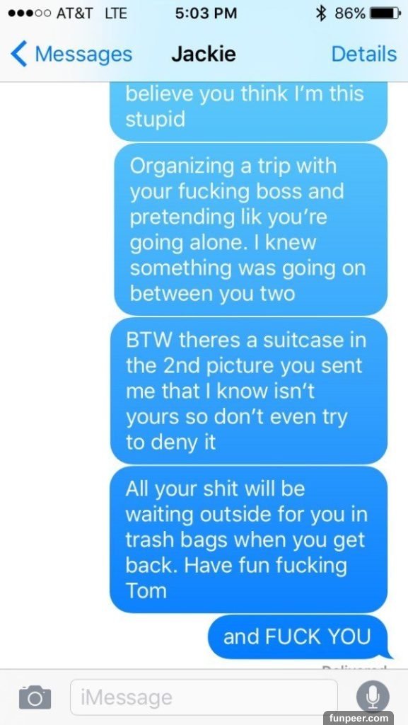This screenshot has height=725, width=408.
Task: Tap the 86% battery percentage
Action: tap(350, 13)
